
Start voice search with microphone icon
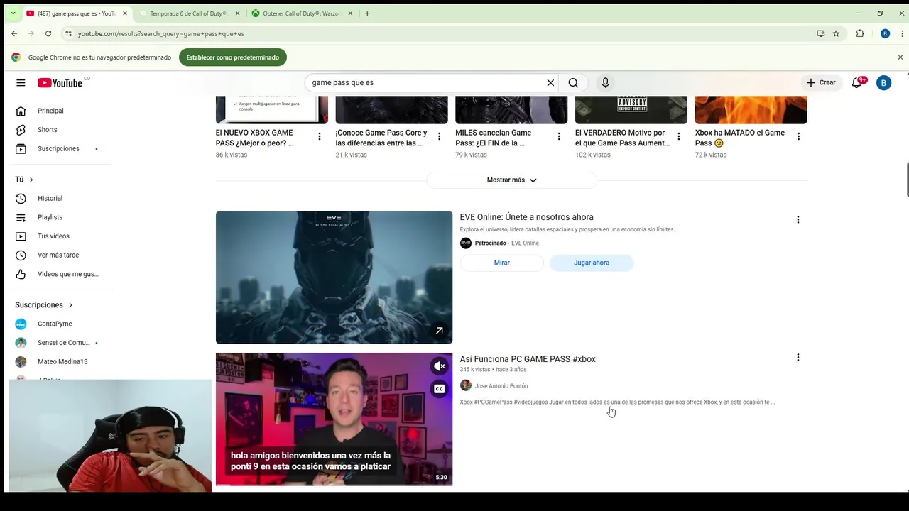point(605,83)
